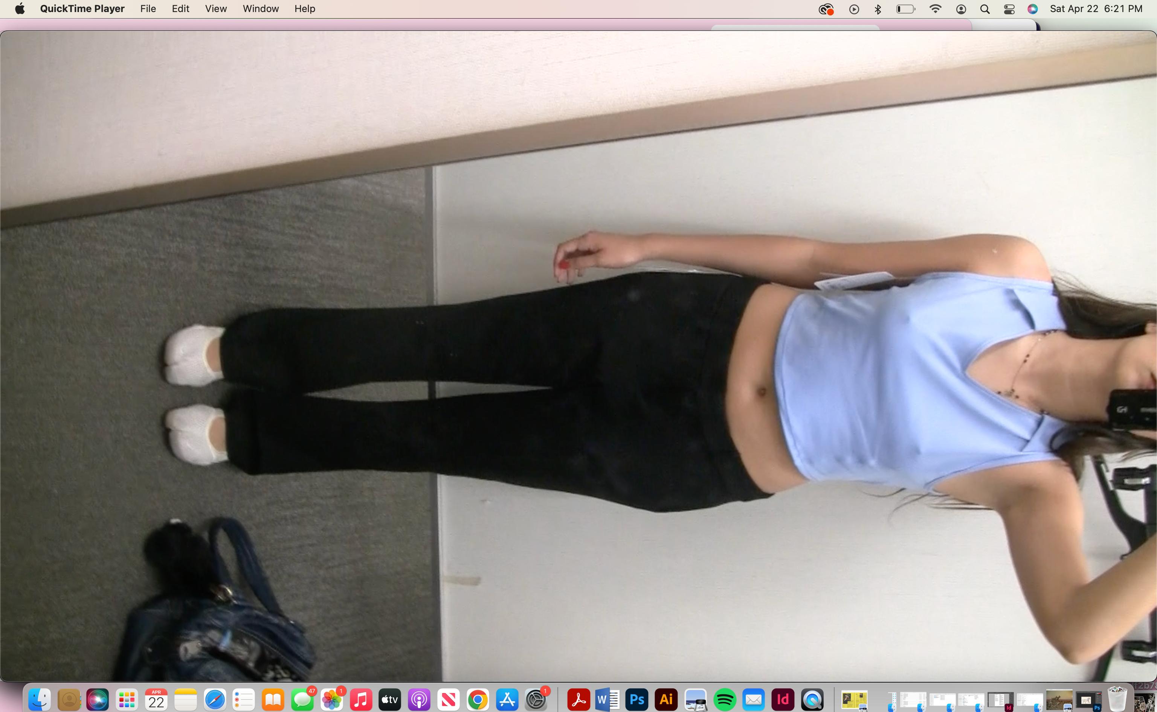Screen dimensions: 1157x712
Task: Click QuickTime Player dock icon
Action: click(x=812, y=700)
